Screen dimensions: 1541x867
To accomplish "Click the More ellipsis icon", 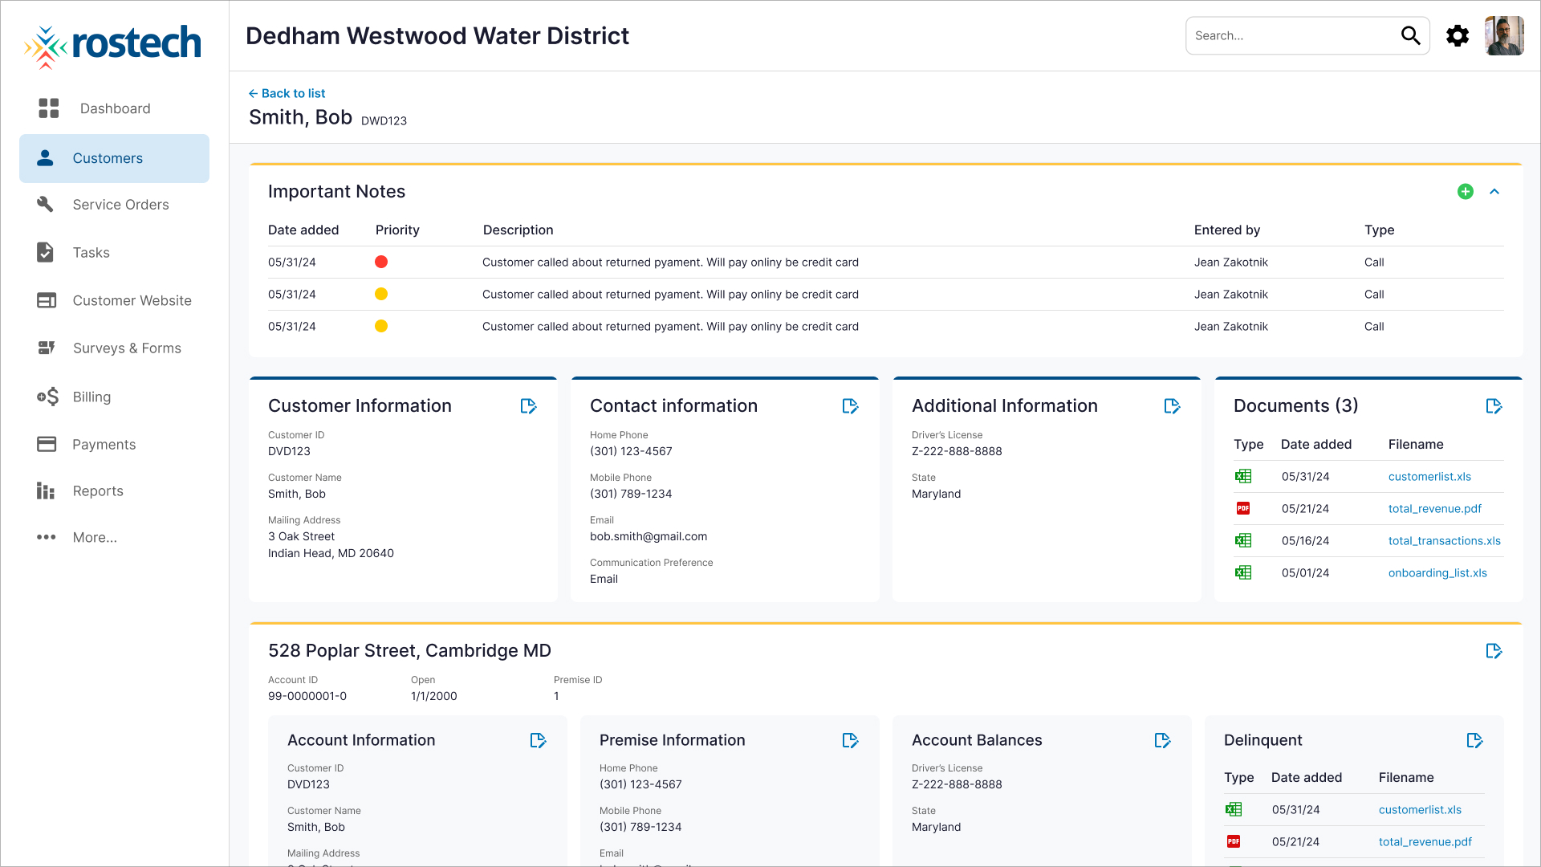I will coord(47,537).
